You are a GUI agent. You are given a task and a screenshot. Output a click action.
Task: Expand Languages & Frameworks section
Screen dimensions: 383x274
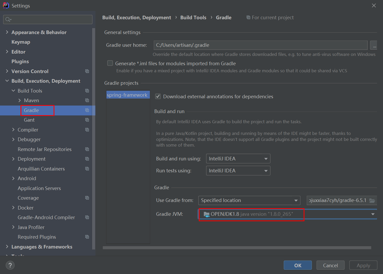coord(7,246)
